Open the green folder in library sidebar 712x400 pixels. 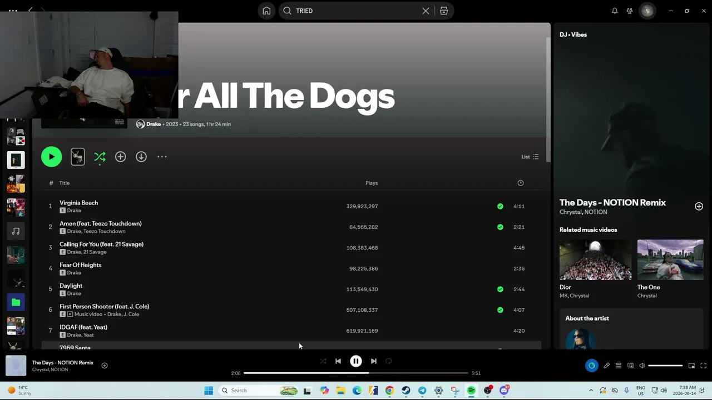16,302
